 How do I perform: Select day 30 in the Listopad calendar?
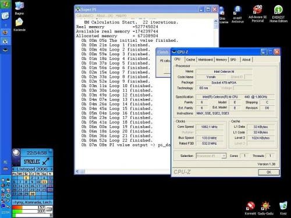pyautogui.click(x=32, y=194)
